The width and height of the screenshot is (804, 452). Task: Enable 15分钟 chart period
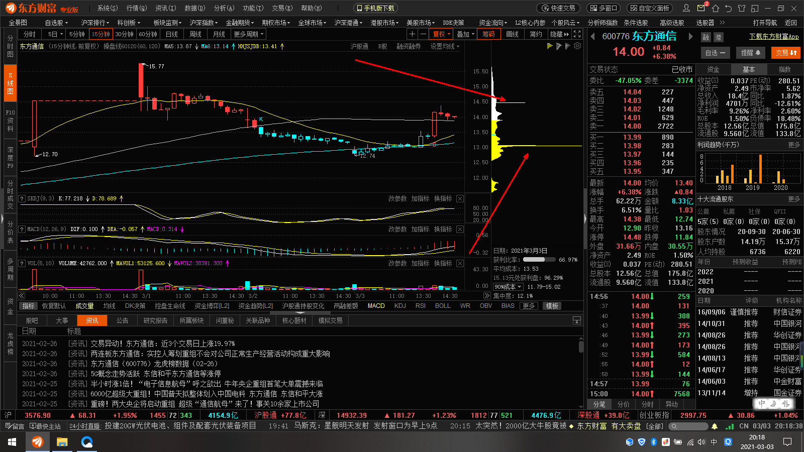click(x=100, y=34)
